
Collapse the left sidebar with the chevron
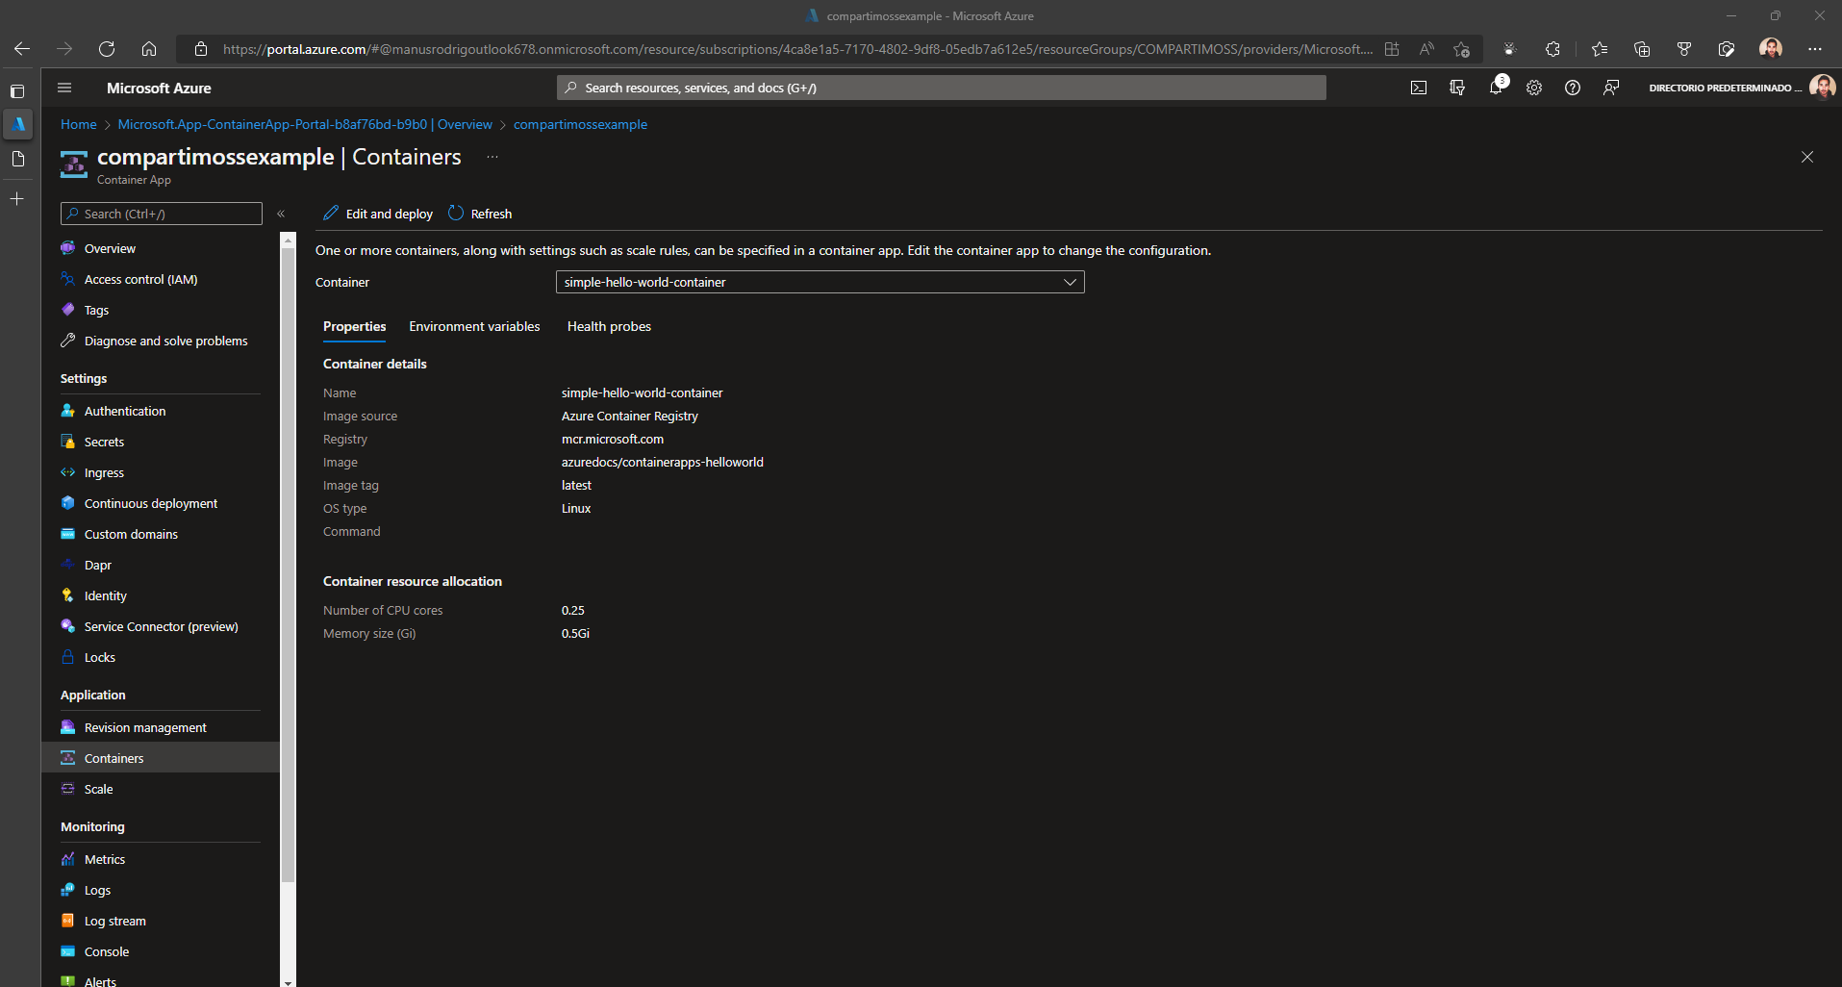(282, 214)
